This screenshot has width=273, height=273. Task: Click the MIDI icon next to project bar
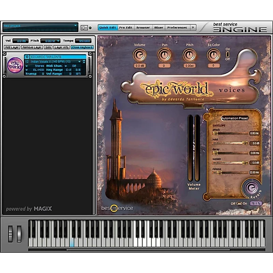pos(84,28)
